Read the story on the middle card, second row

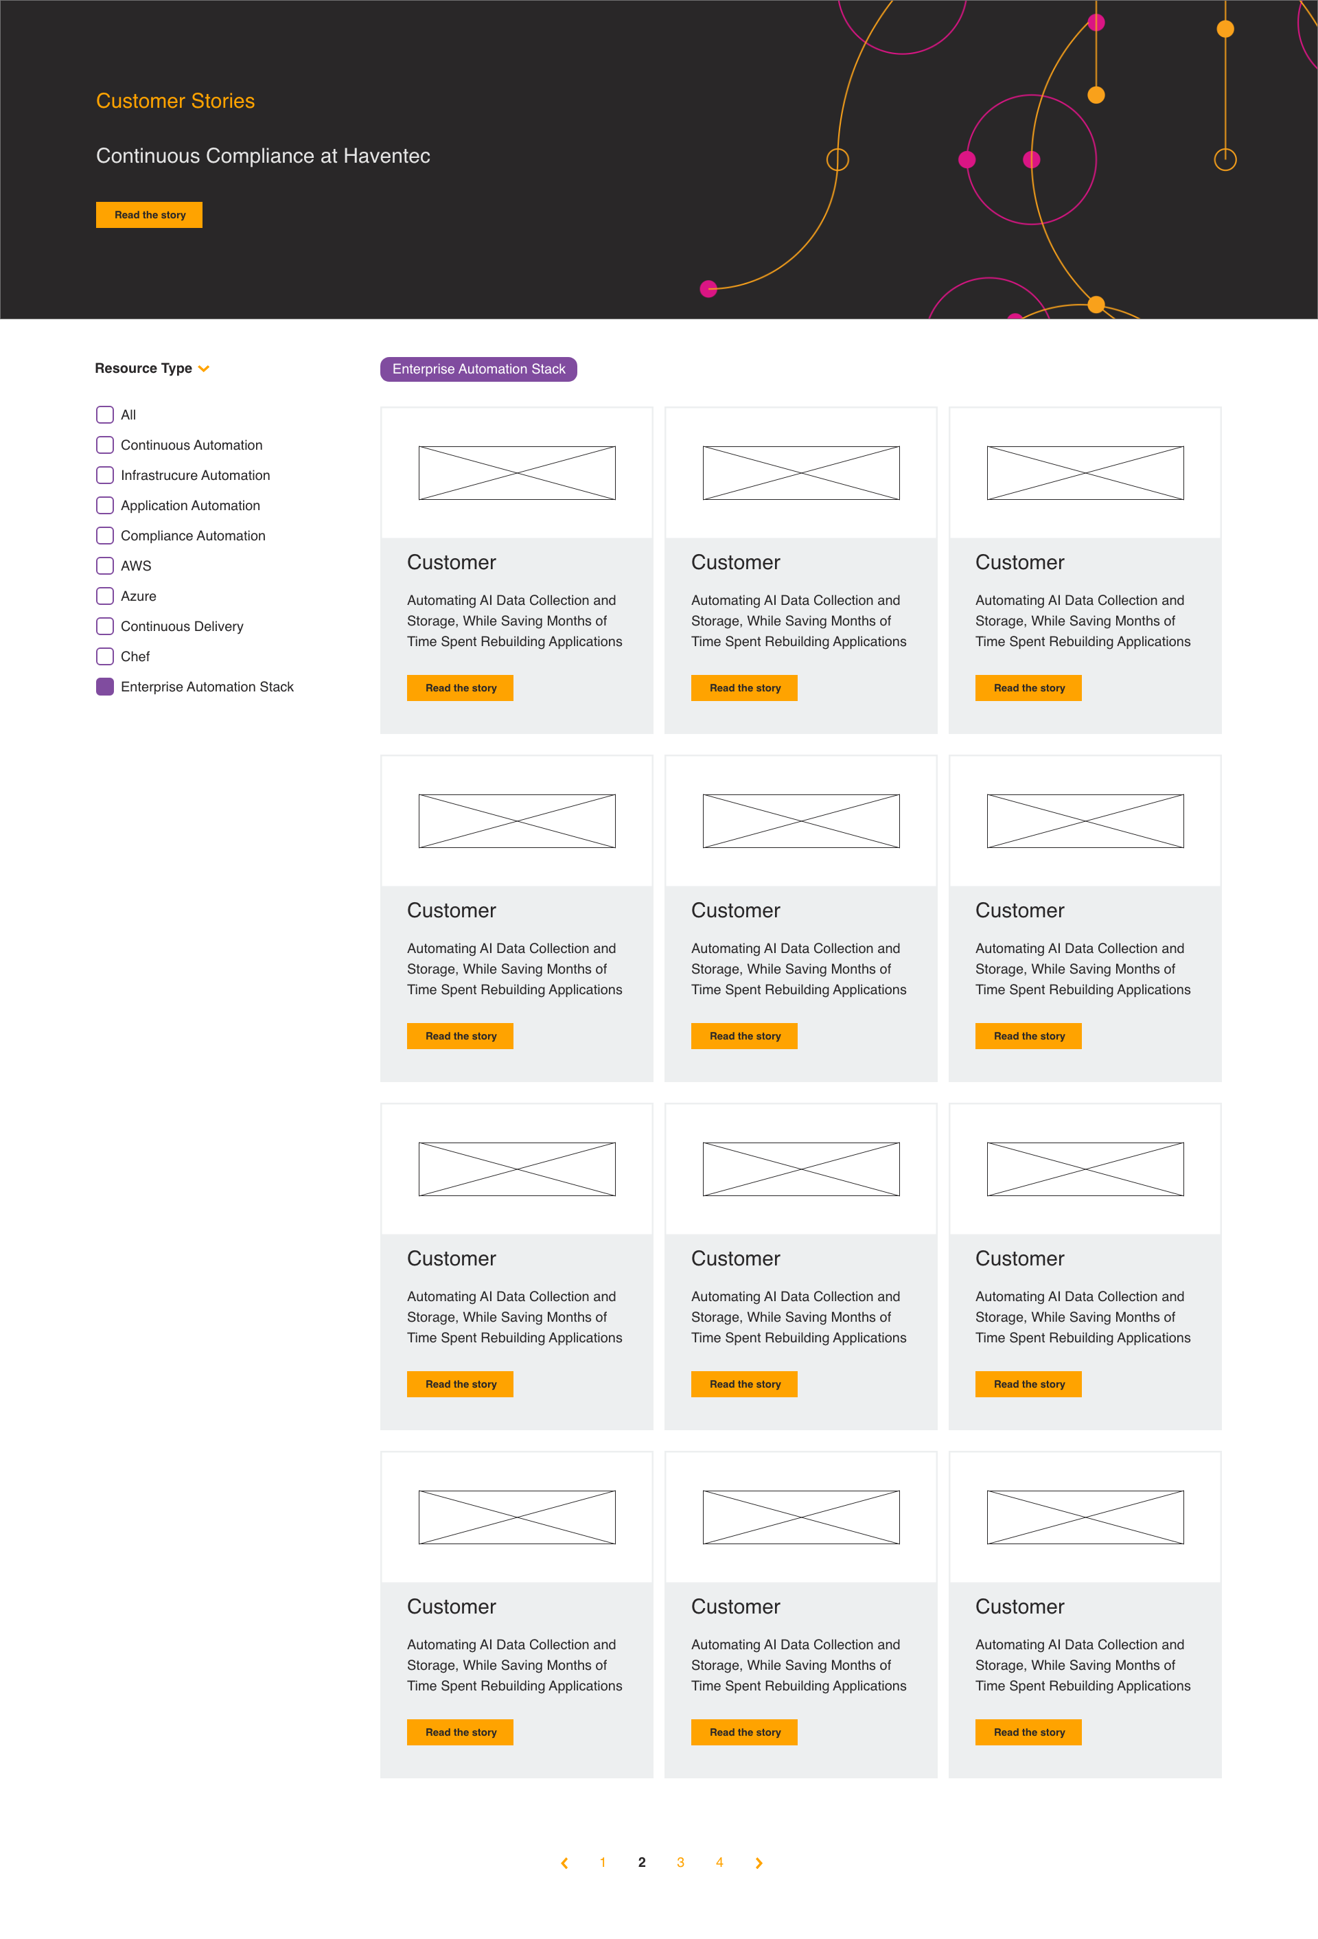pyautogui.click(x=745, y=1035)
